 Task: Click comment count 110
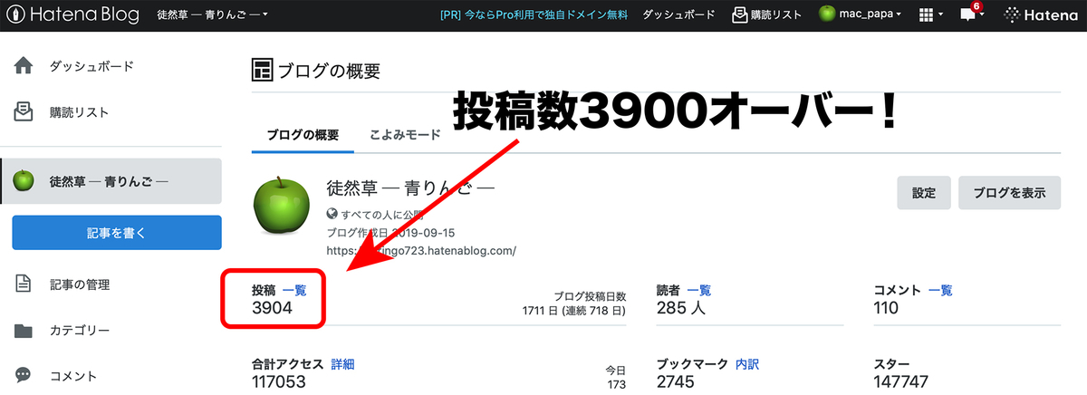coord(886,309)
